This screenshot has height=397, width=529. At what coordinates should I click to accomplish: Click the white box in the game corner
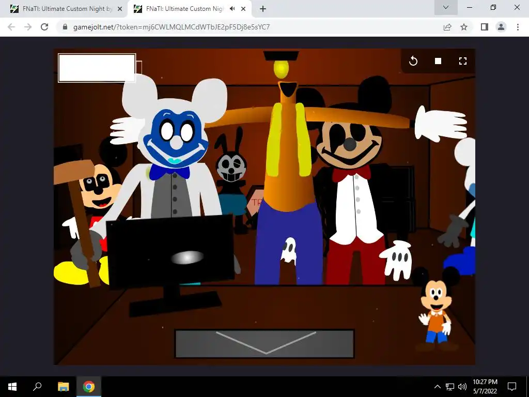tap(97, 68)
